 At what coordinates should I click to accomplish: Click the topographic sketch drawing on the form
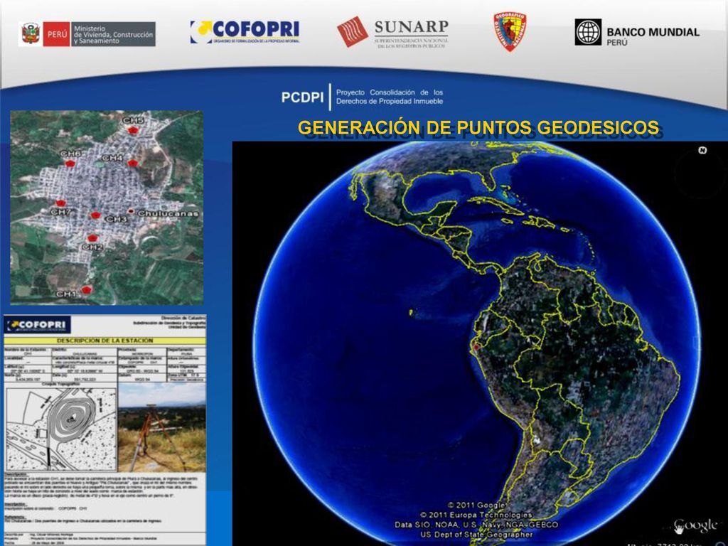61,429
